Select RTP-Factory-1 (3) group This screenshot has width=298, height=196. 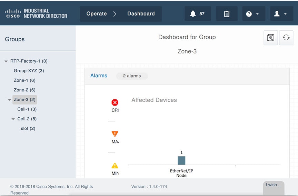click(x=29, y=61)
